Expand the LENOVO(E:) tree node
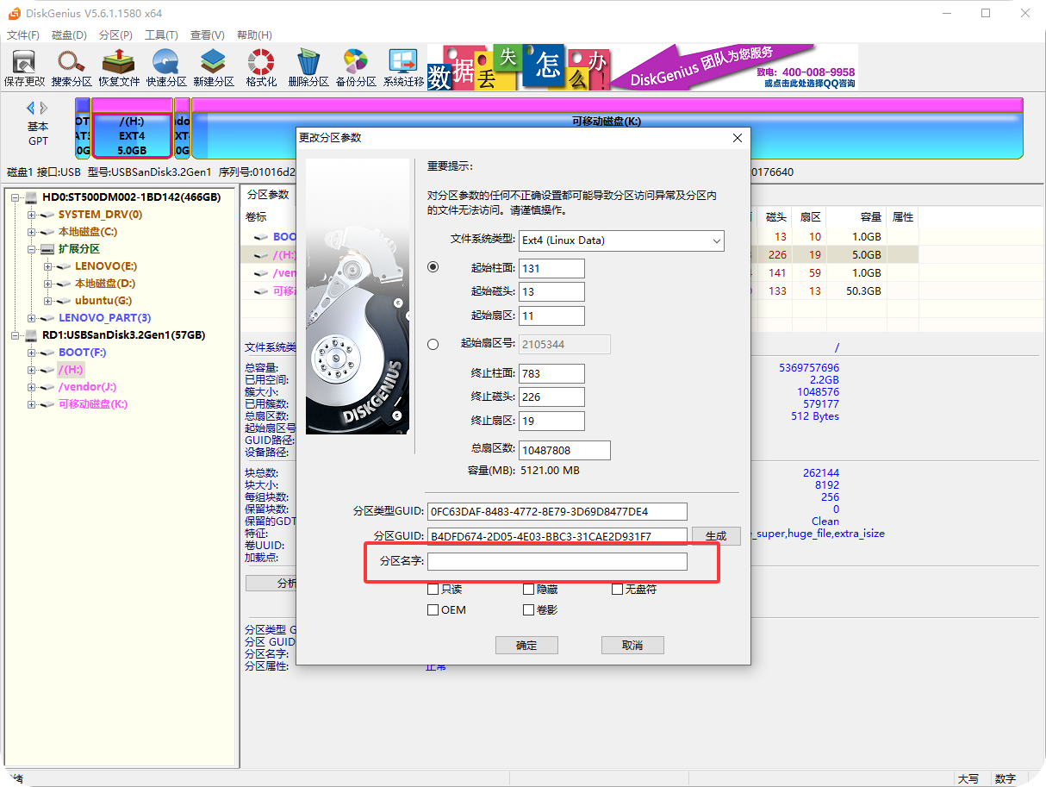1046x787 pixels. [48, 266]
